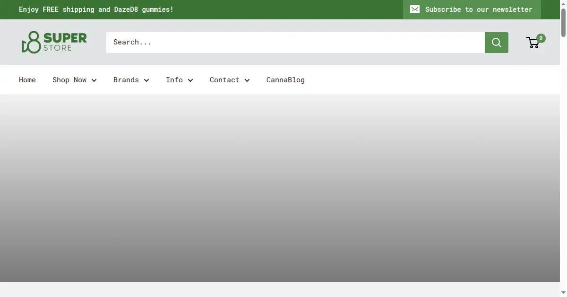
Task: Click the green search magnifier button
Action: pyautogui.click(x=497, y=43)
